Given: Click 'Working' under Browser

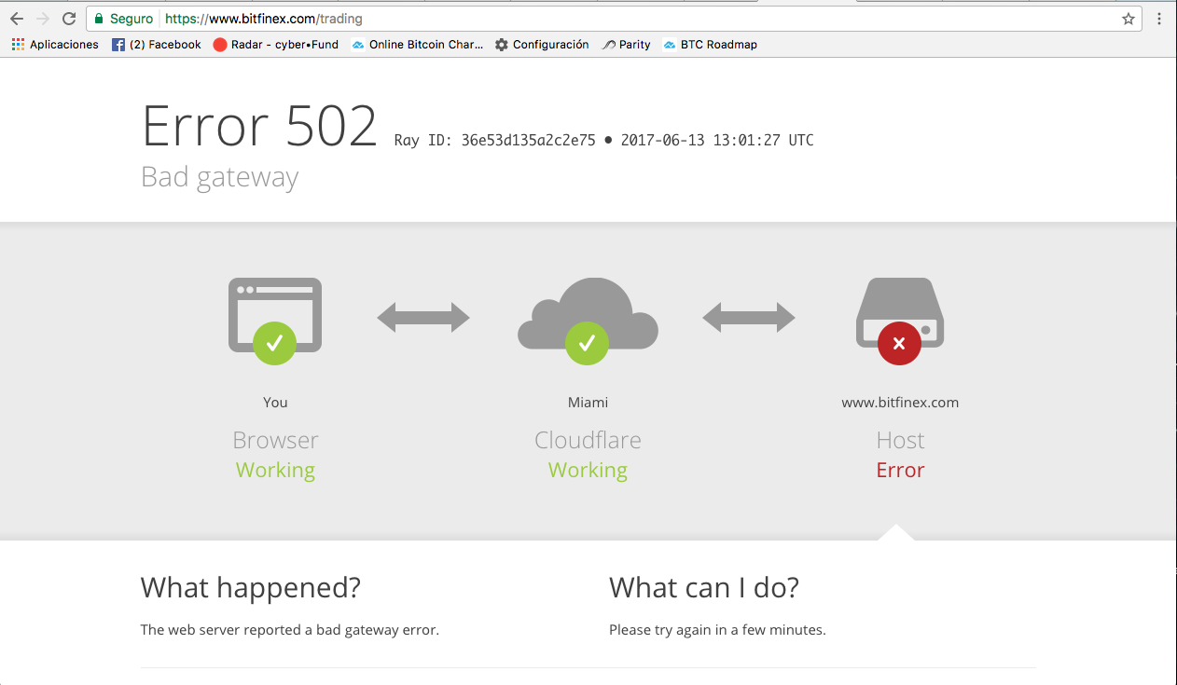Looking at the screenshot, I should click(275, 471).
